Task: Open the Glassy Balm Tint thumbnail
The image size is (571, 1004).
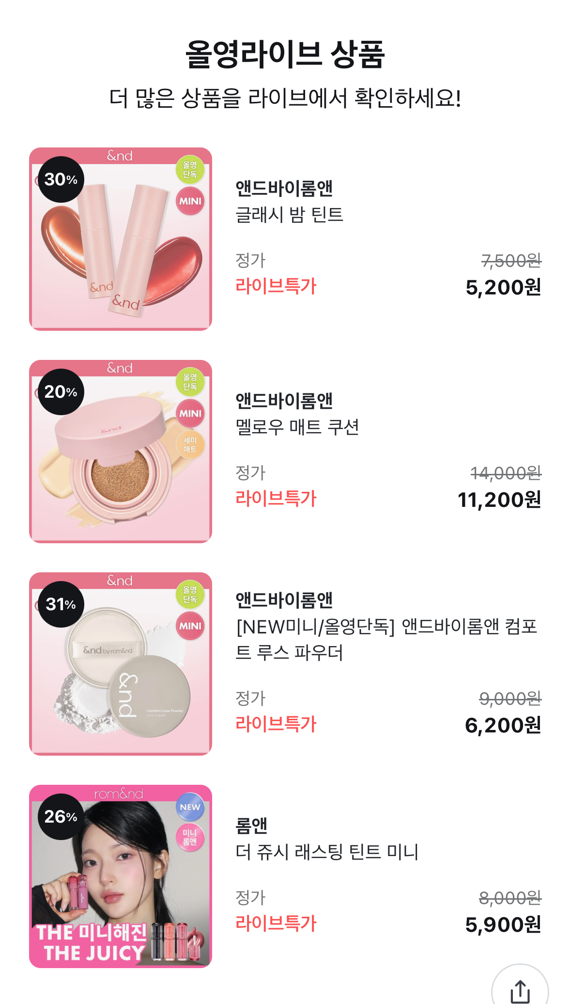Action: pos(121,239)
